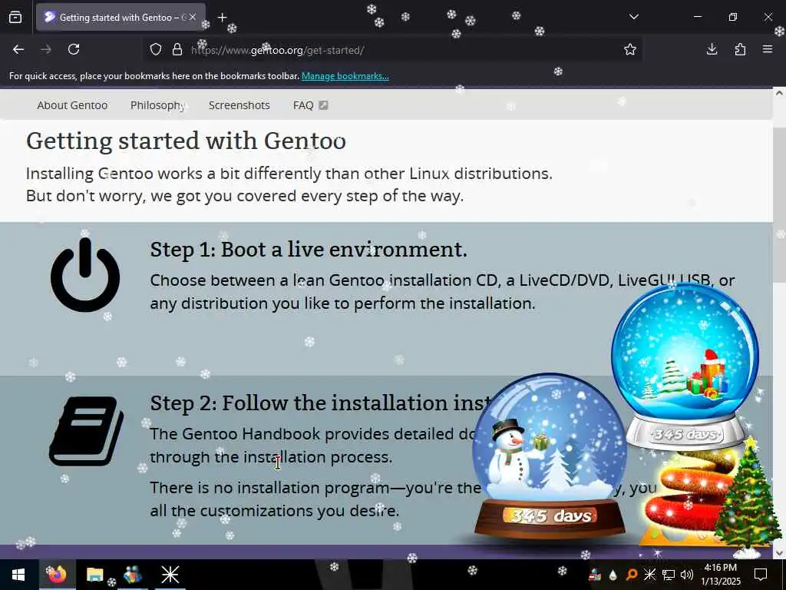Open the About Gentoo menu item
The height and width of the screenshot is (590, 786).
point(72,105)
